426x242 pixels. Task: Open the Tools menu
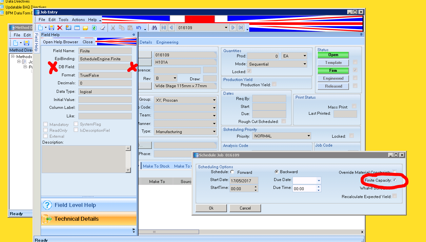click(64, 20)
